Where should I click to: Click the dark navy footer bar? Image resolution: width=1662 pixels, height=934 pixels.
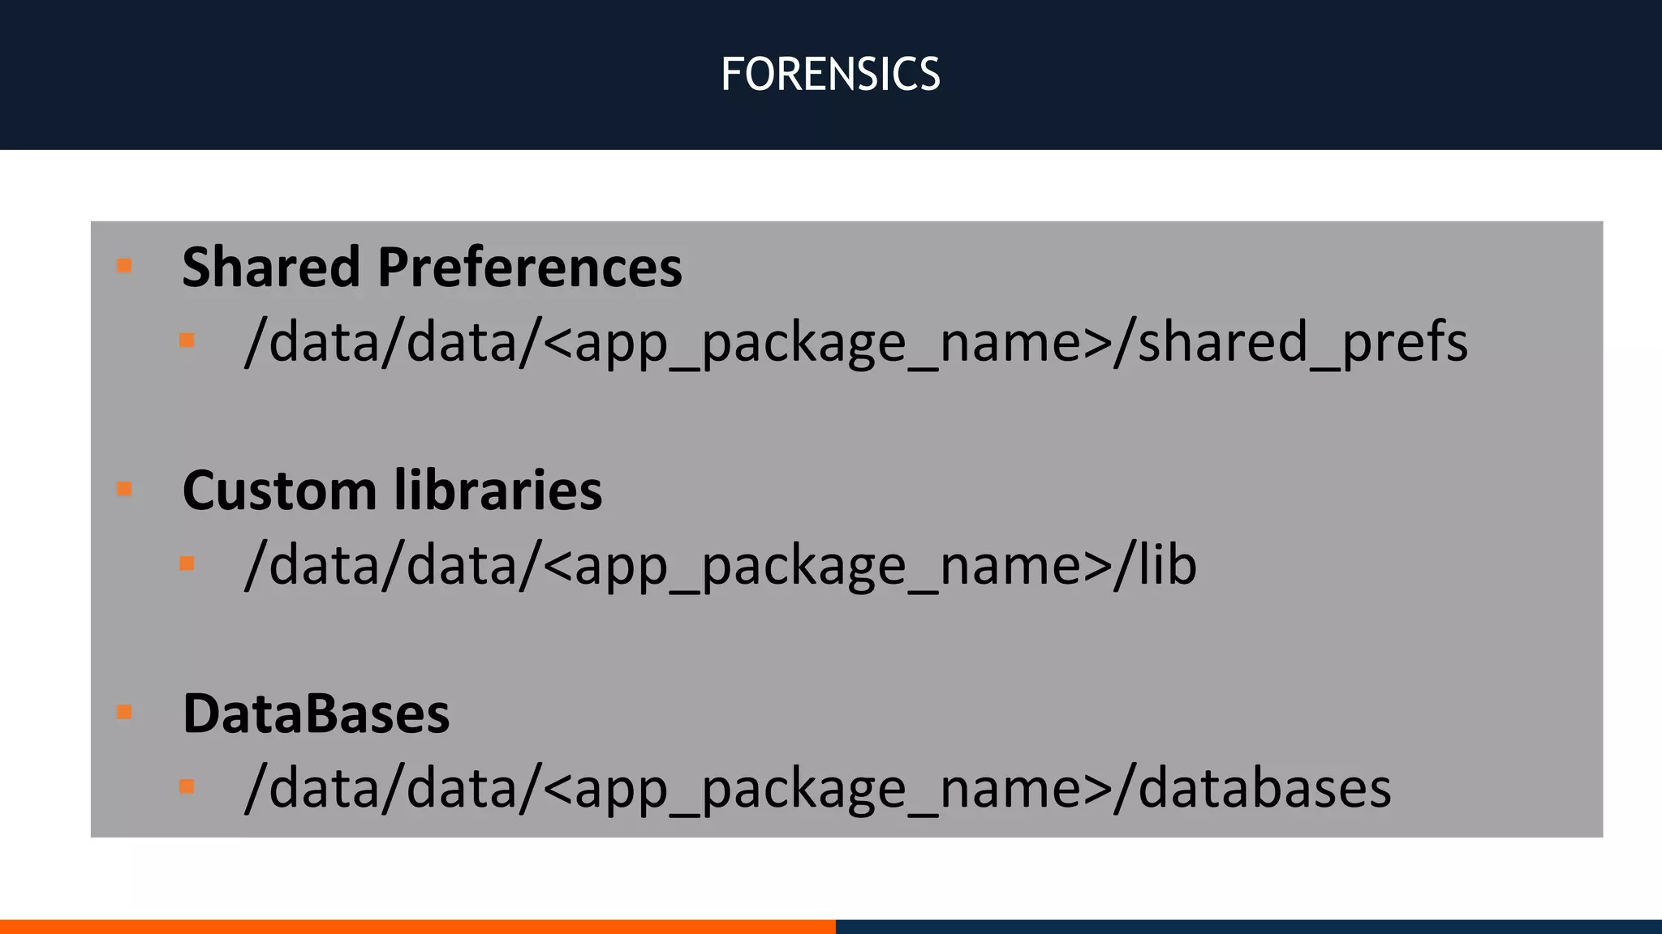point(1249,927)
